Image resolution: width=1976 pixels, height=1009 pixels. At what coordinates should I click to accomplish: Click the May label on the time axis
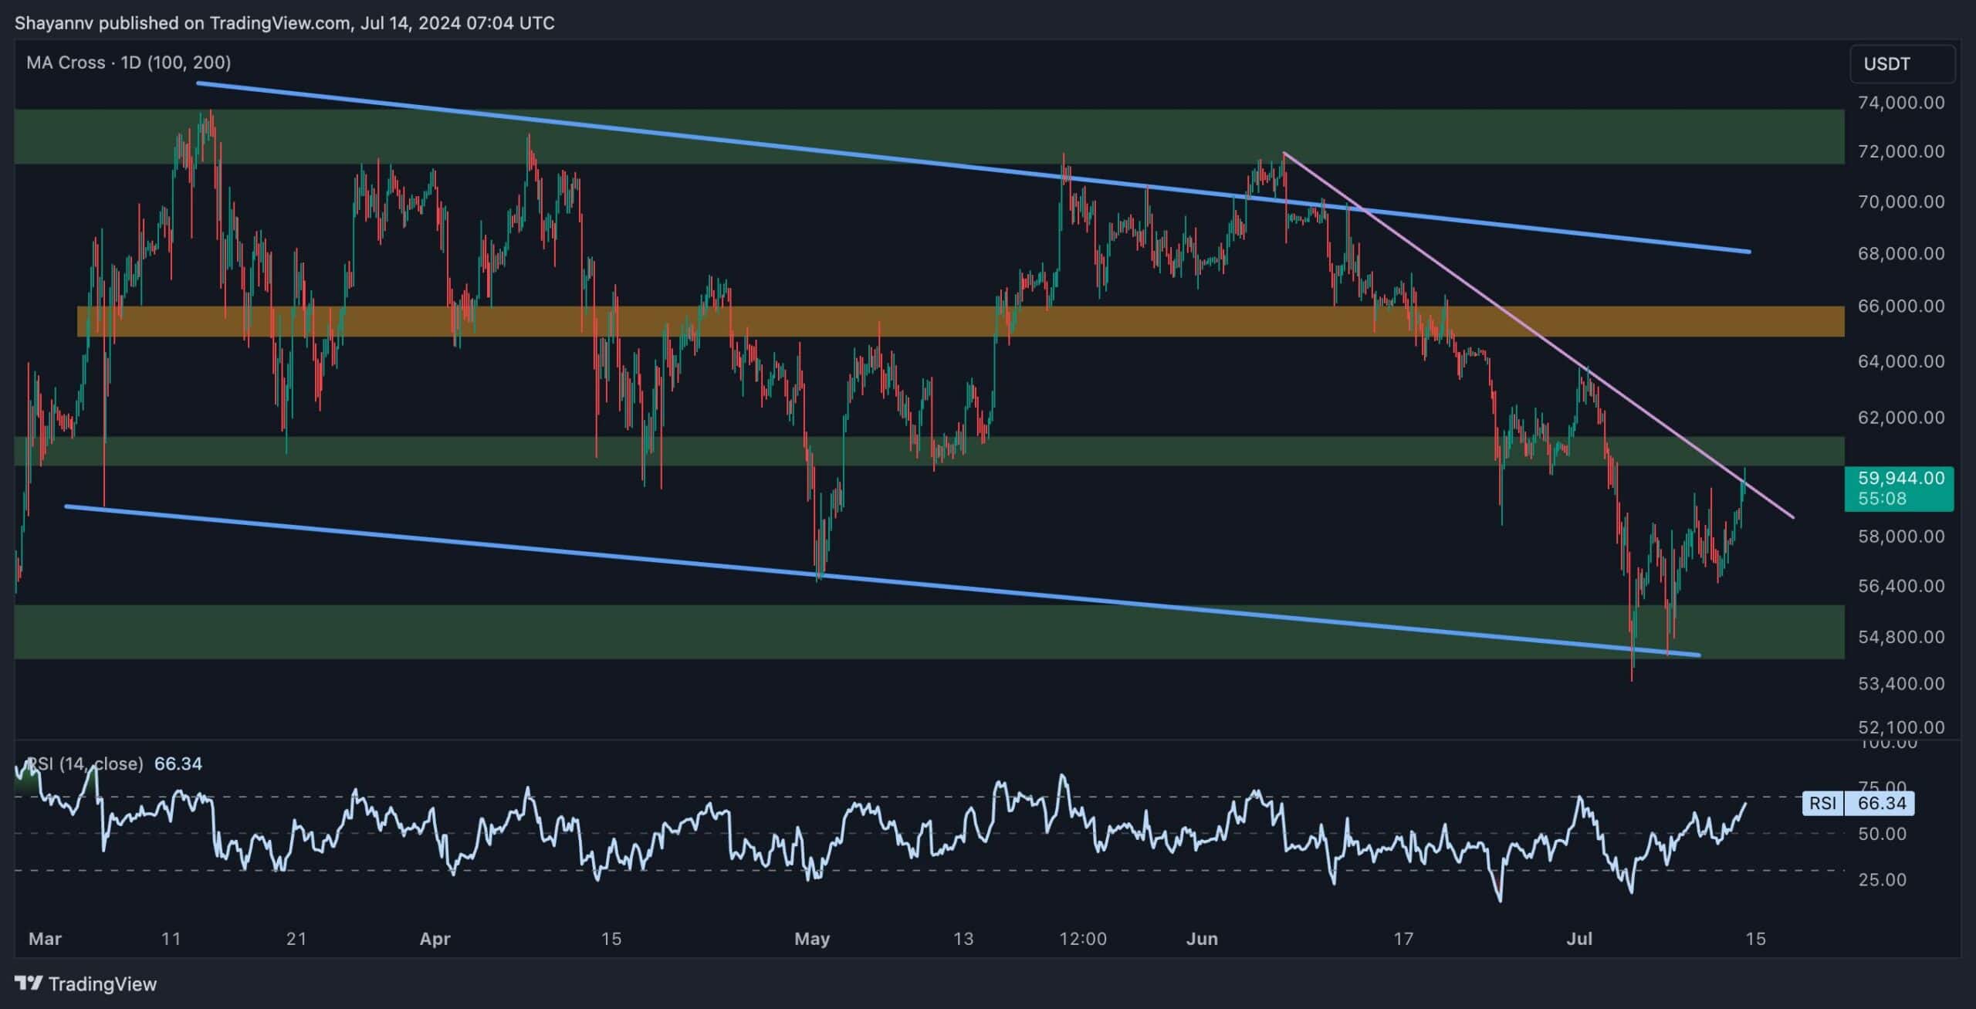[812, 939]
